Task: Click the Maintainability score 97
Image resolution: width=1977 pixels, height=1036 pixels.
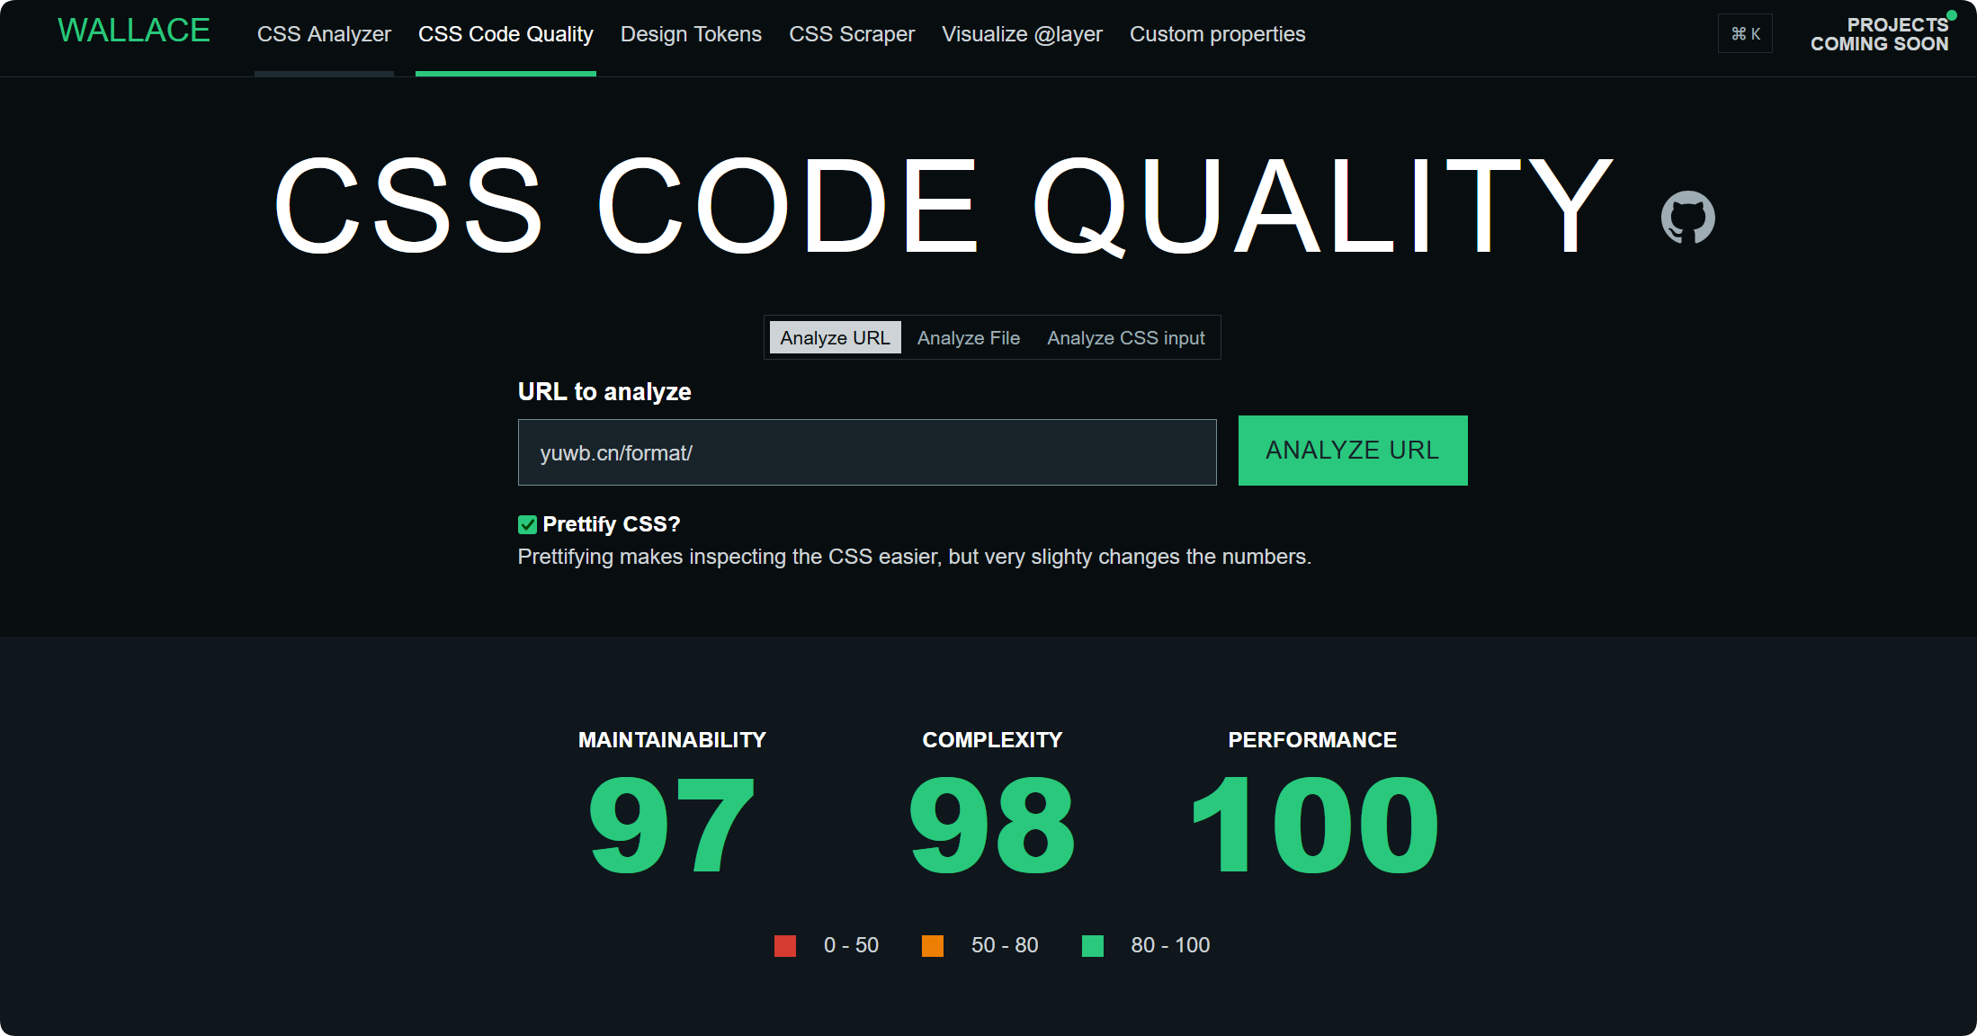Action: (x=672, y=826)
